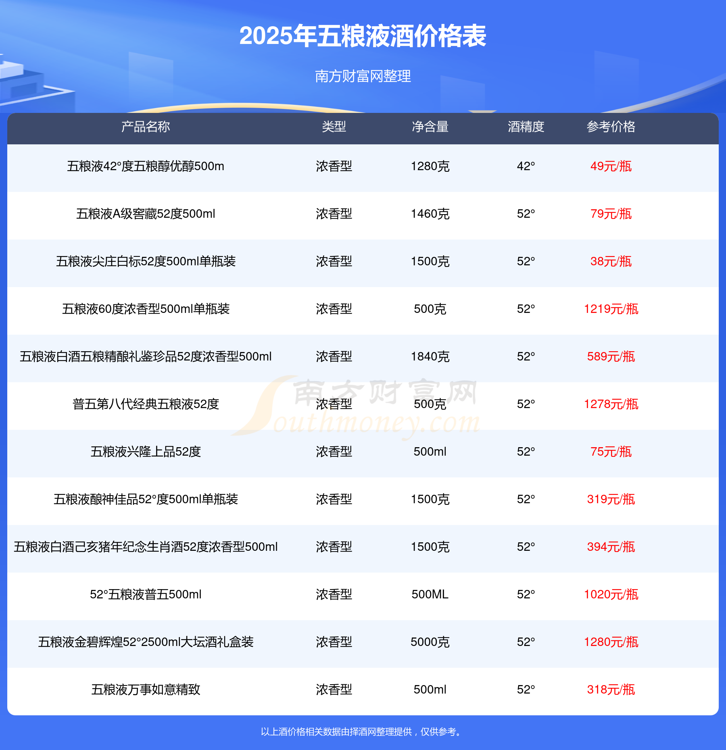Click the price "75元/瓶"
The width and height of the screenshot is (726, 750).
(611, 452)
